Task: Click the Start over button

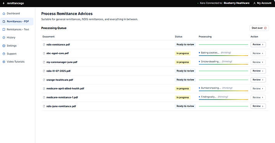Action: tap(259, 28)
